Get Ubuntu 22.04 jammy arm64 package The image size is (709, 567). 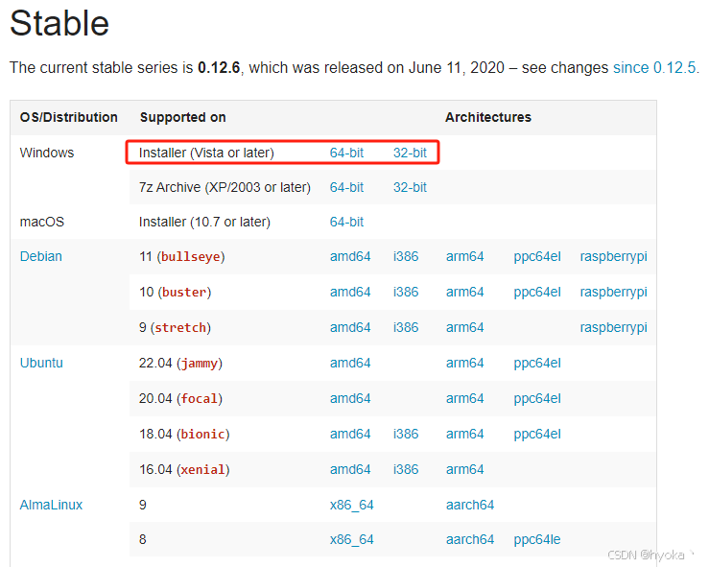click(464, 363)
